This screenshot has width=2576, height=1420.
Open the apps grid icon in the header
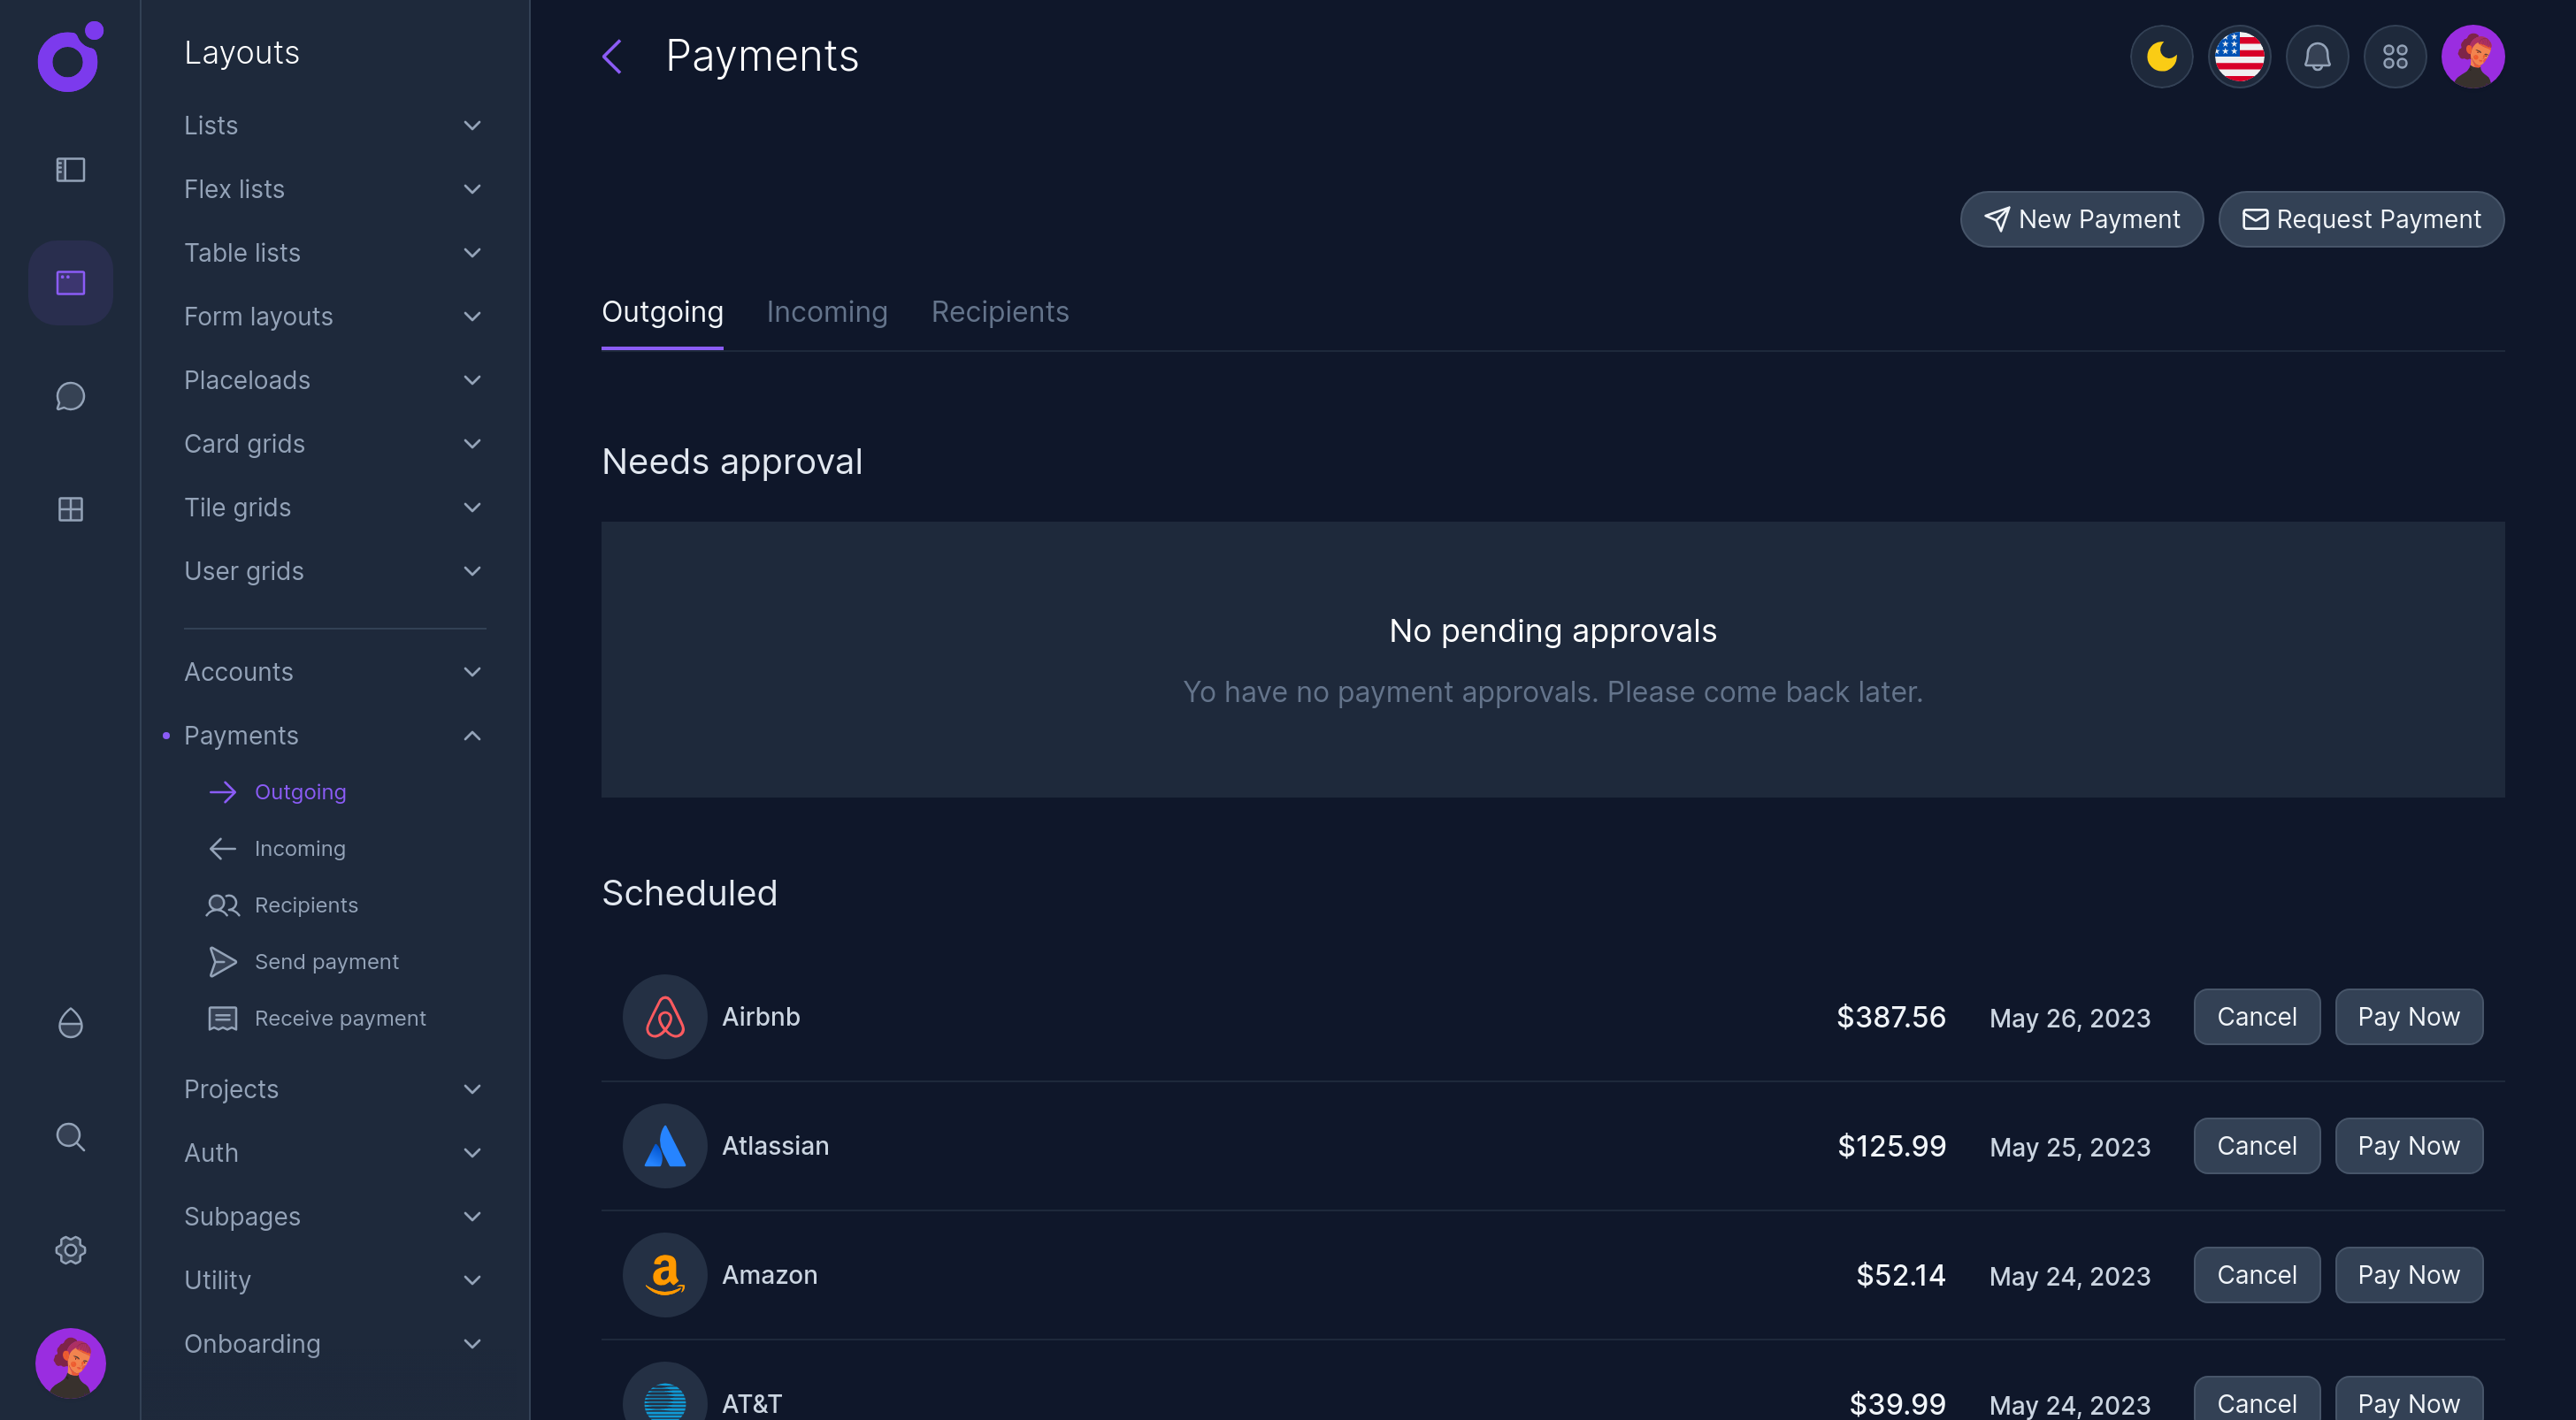2395,57
